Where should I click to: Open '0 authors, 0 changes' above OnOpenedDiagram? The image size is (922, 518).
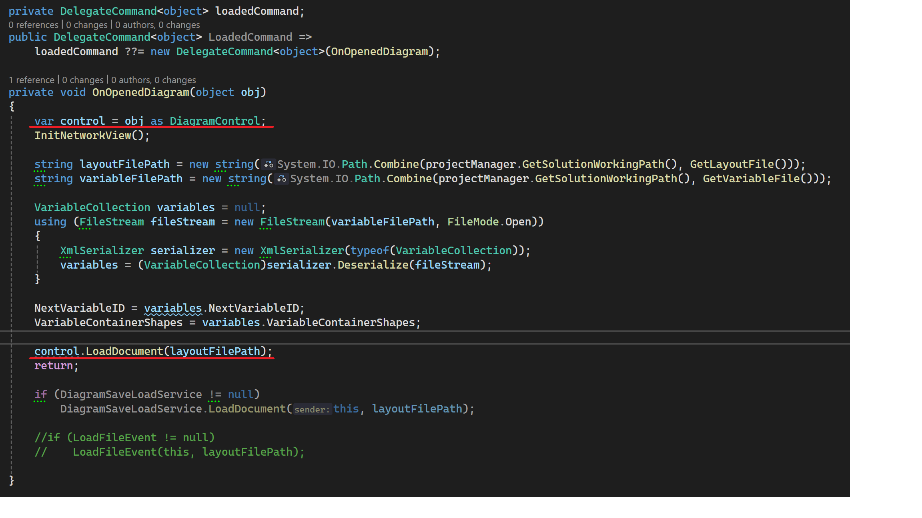[x=153, y=80]
